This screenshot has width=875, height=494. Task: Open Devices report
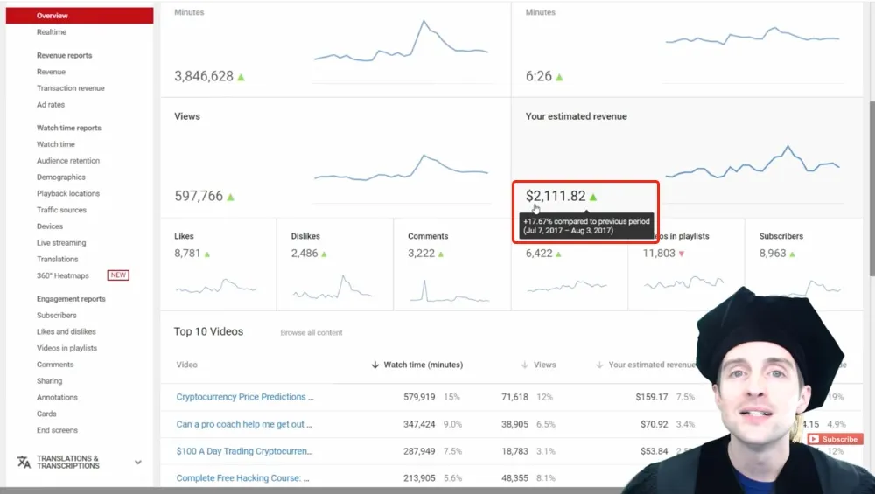click(50, 226)
